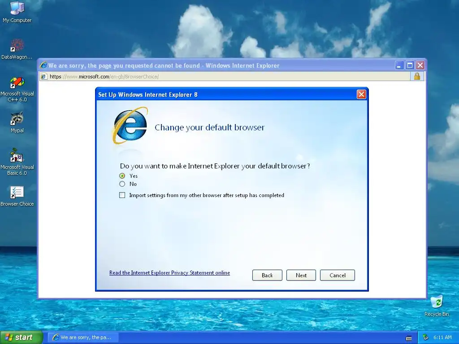This screenshot has height=344, width=459.
Task: Maximize the Windows Internet Explorer window
Action: tap(410, 65)
